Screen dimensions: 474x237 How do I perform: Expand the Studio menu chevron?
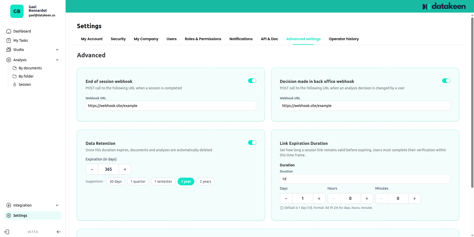click(x=57, y=50)
